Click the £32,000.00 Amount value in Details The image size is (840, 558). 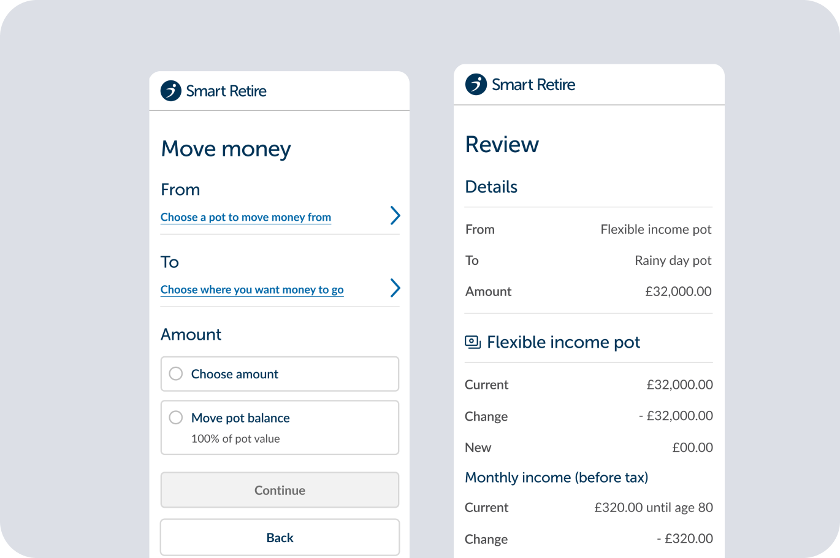(678, 291)
